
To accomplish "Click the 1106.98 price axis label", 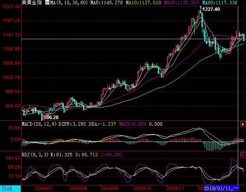I will coord(11,49).
